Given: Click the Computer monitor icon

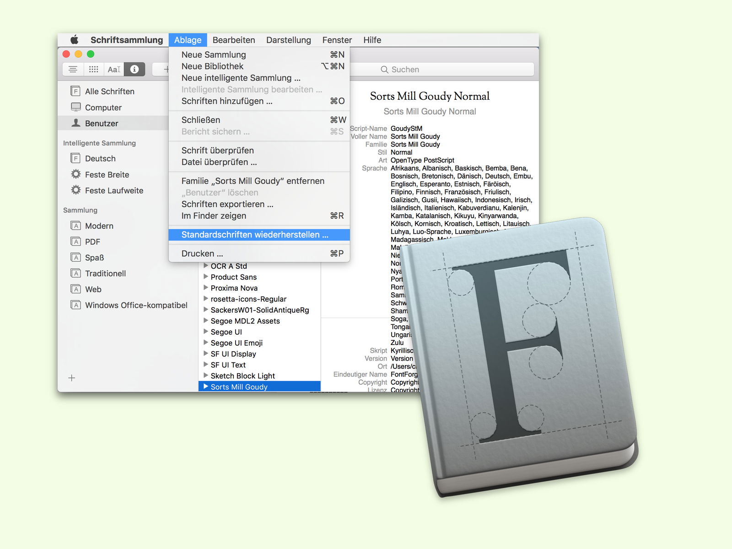Looking at the screenshot, I should tap(75, 107).
